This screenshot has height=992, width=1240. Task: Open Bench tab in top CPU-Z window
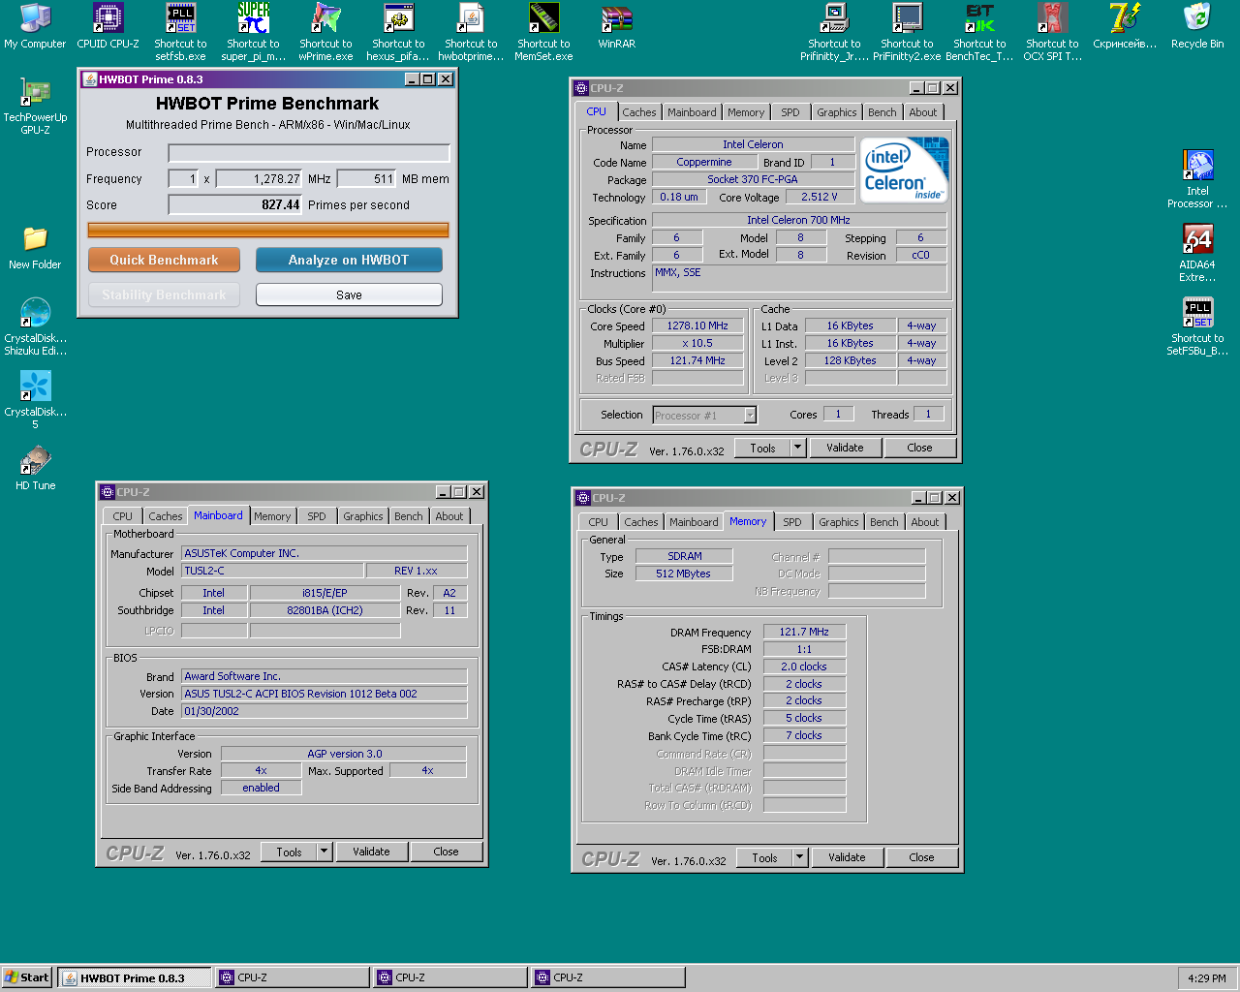click(x=883, y=112)
